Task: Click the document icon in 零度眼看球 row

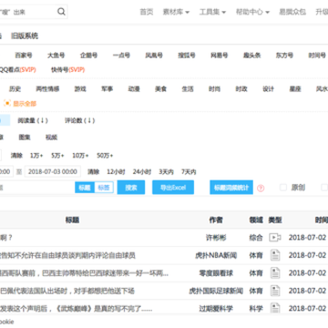Action: [x=275, y=272]
